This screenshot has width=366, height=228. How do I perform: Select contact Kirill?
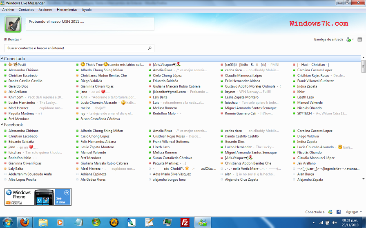point(84,97)
